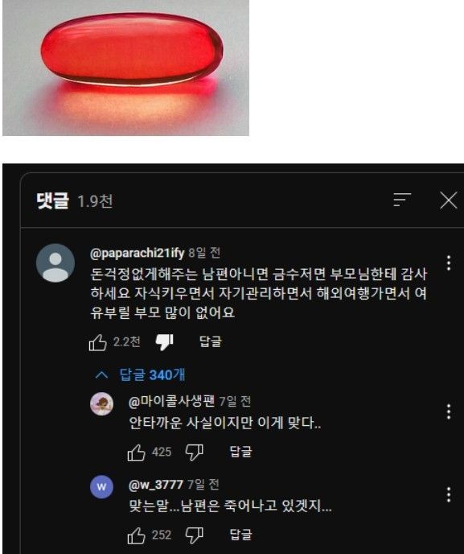
Task: Like the @w_3777 reply
Action: 136,535
